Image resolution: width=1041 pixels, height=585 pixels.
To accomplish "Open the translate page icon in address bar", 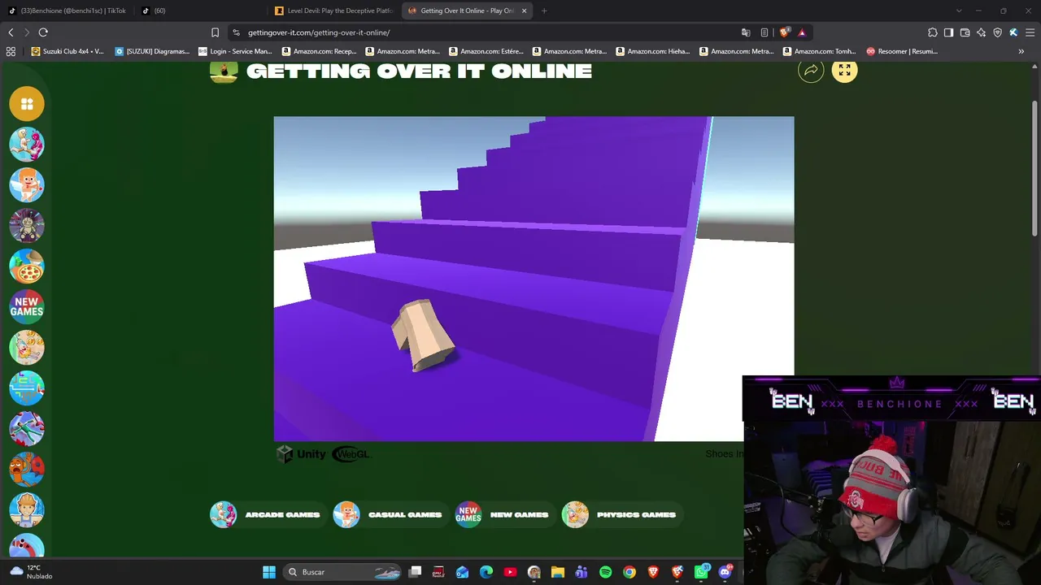I will pos(746,32).
